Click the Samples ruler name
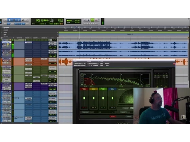The image size is (190, 142). 6,31
